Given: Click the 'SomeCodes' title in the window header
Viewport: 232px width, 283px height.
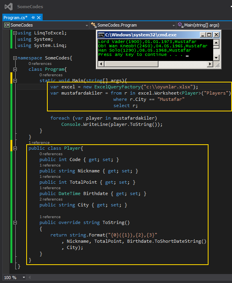Looking at the screenshot, I should [x=30, y=7].
